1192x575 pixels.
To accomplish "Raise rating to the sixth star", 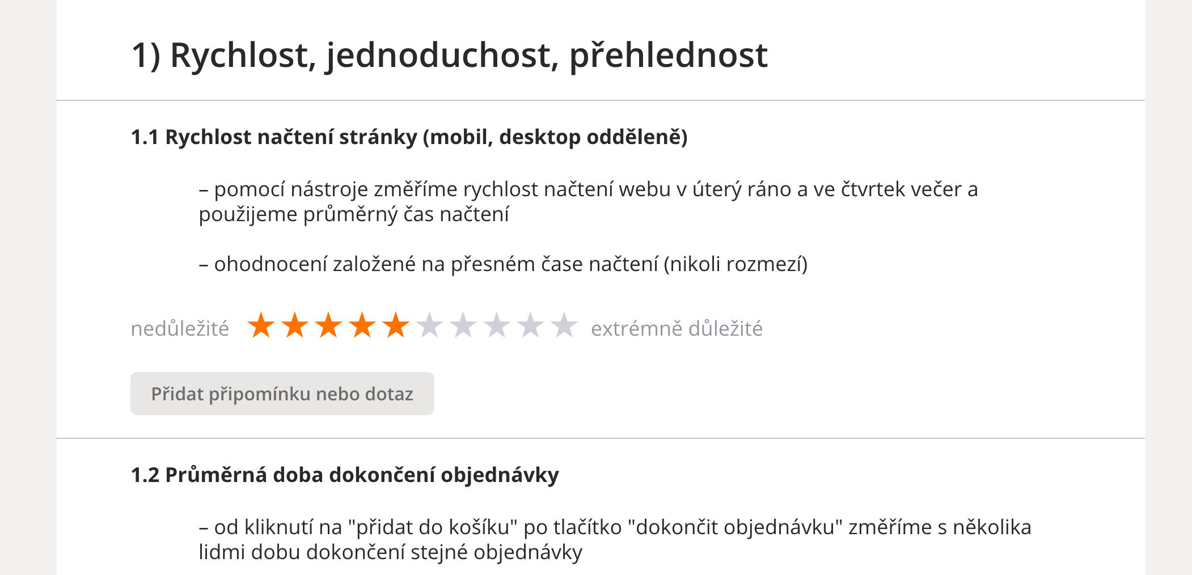I will [429, 325].
